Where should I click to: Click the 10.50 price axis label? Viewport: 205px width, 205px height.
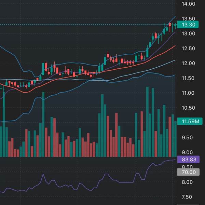click(x=188, y=108)
